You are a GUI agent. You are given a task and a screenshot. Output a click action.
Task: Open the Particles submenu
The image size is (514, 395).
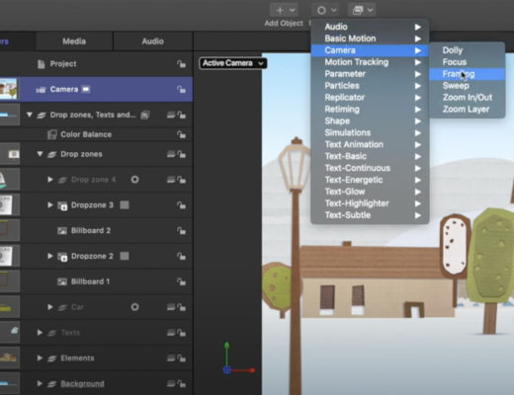click(370, 86)
